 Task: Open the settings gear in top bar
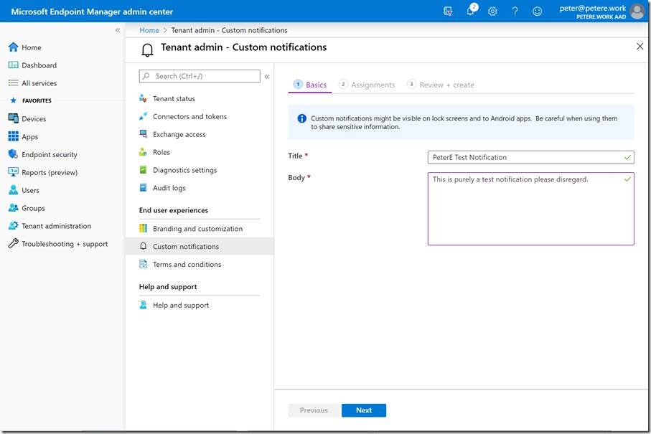click(492, 11)
